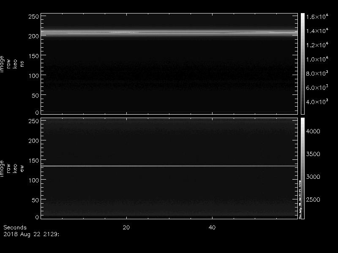
Task: Select the '1.0×10⁴' colorbar label
Action: point(317,59)
